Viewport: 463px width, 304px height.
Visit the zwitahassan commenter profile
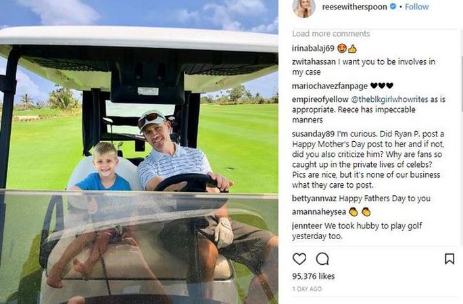[314, 61]
